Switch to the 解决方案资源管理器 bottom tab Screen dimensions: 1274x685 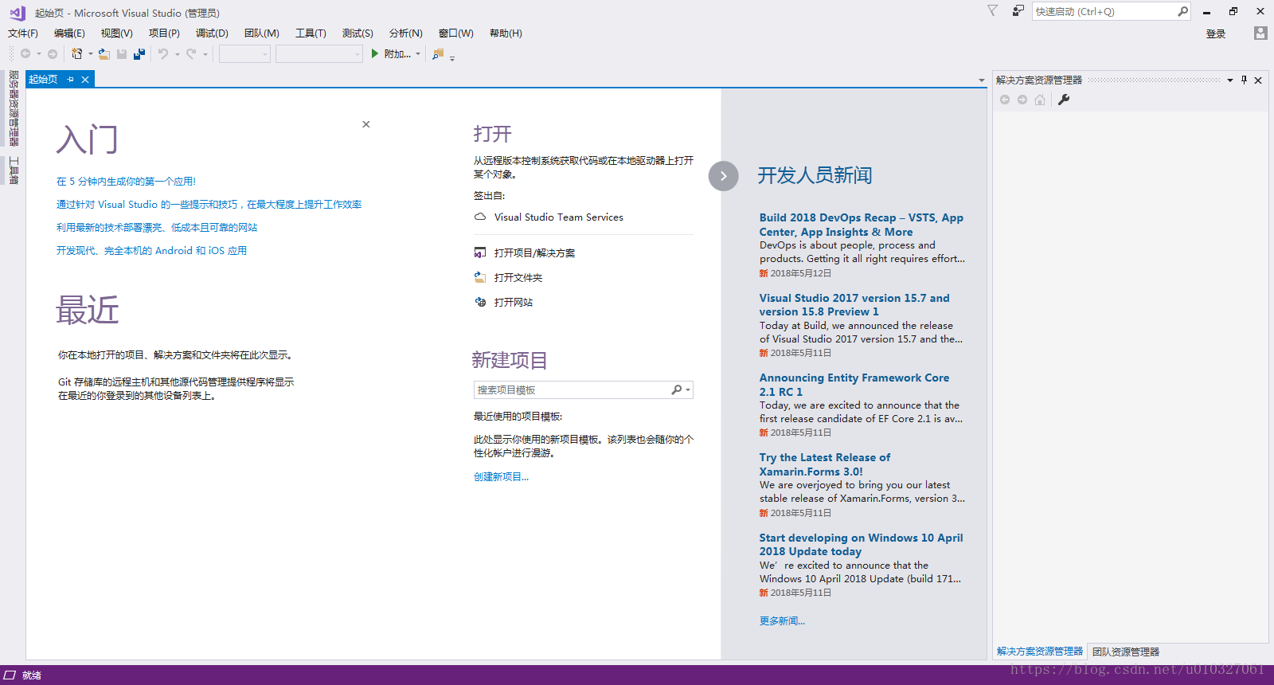point(1040,652)
